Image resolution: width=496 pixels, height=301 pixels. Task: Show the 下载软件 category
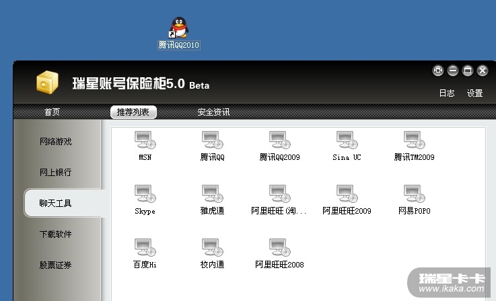click(x=56, y=234)
